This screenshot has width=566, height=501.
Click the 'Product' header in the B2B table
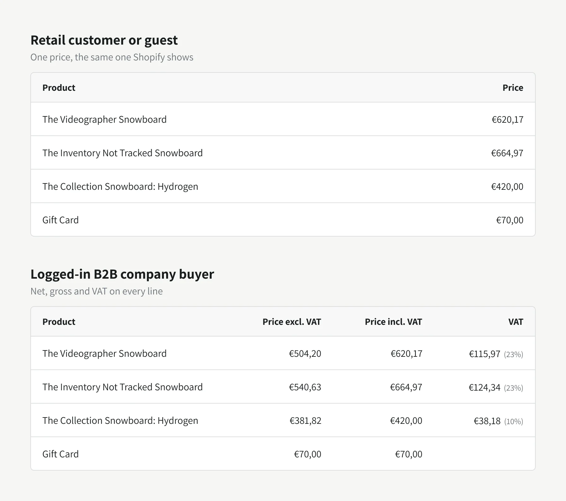point(59,322)
